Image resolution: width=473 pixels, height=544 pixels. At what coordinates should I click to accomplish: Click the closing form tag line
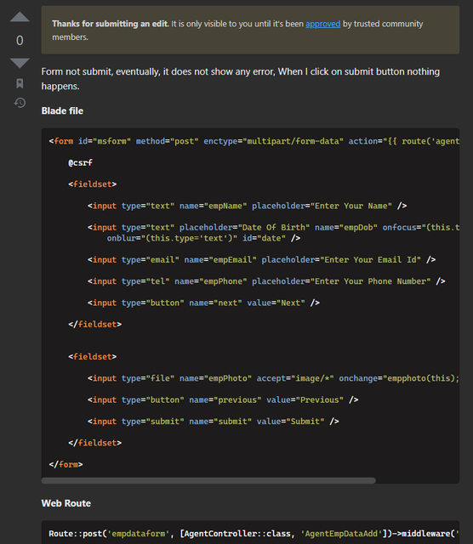66,464
